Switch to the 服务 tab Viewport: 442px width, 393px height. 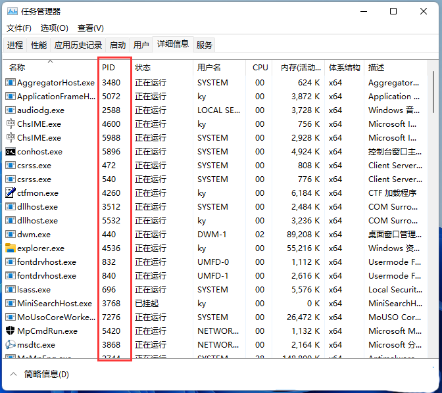pos(204,45)
